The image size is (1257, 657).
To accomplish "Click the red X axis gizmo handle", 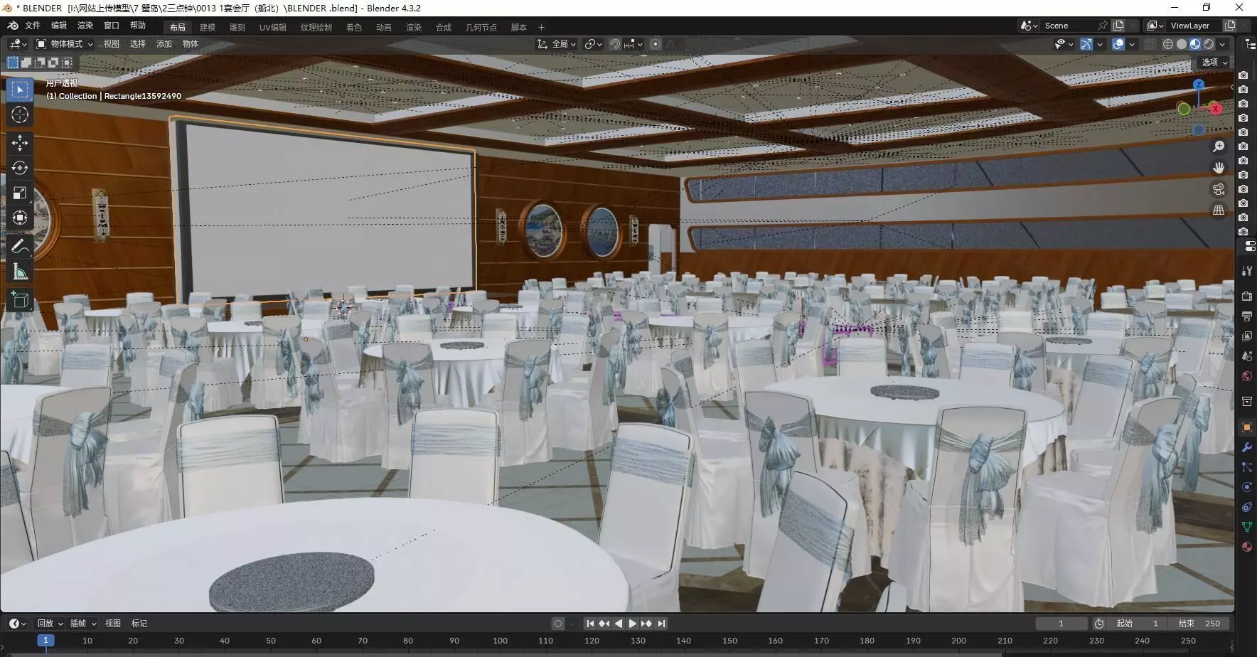I will [x=1216, y=109].
